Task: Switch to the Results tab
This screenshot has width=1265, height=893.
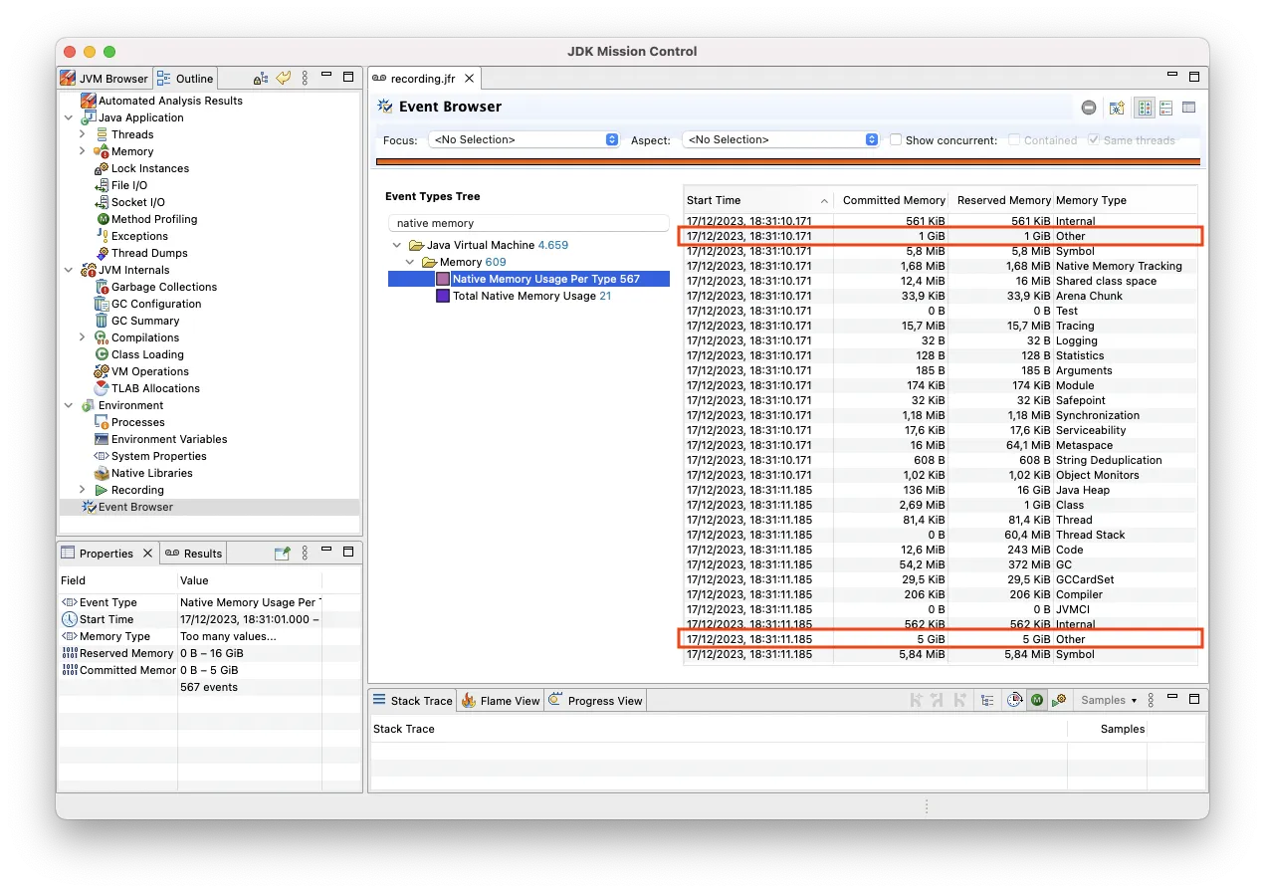Action: point(194,553)
